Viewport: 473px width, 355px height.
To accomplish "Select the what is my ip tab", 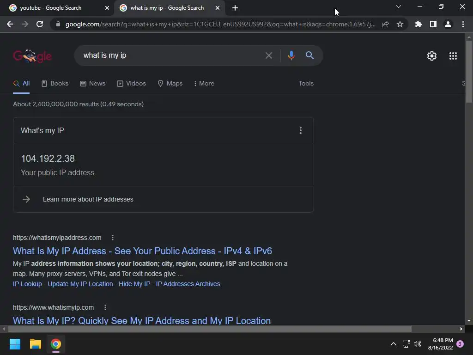I will coord(167,8).
